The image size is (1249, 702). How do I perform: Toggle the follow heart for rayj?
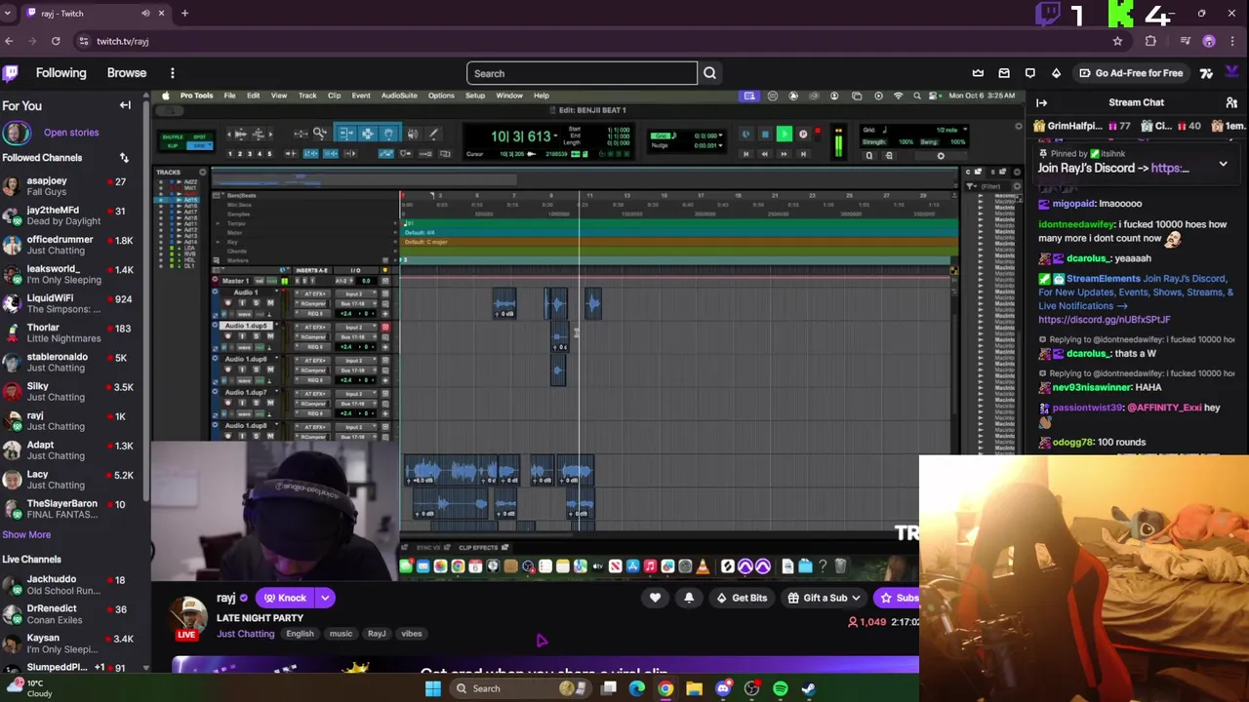coord(655,598)
